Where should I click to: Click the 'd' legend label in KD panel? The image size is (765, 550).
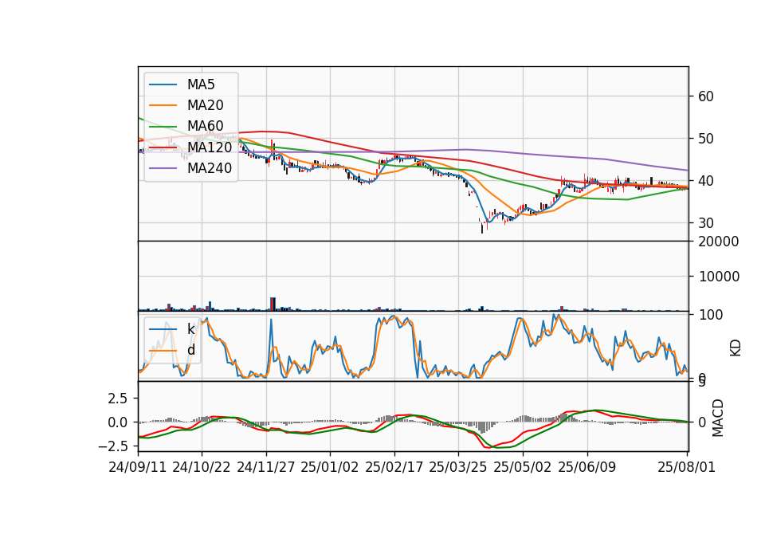tap(191, 350)
